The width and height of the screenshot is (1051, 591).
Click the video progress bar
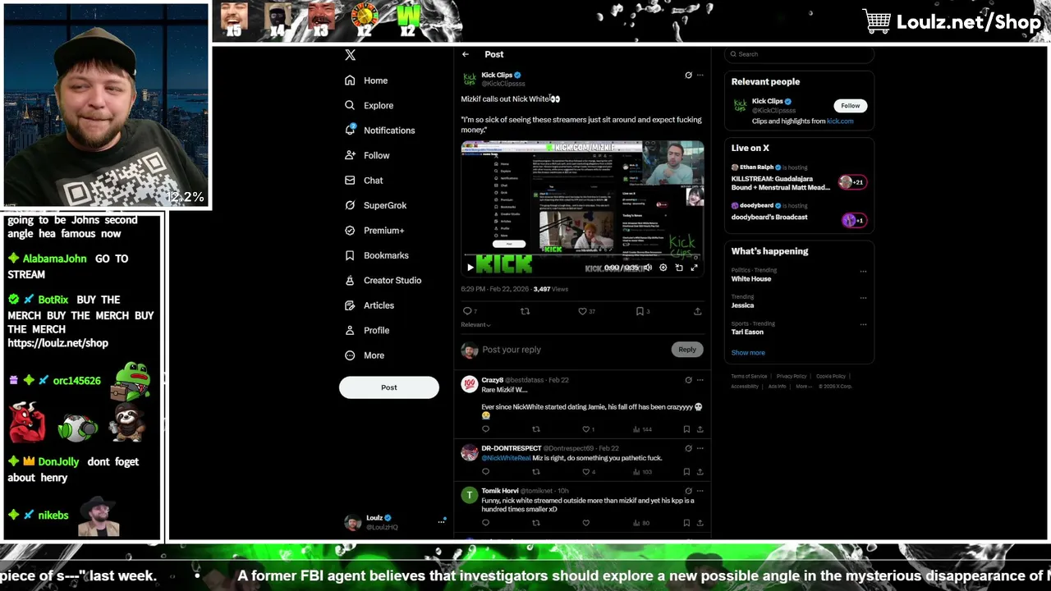click(x=582, y=257)
